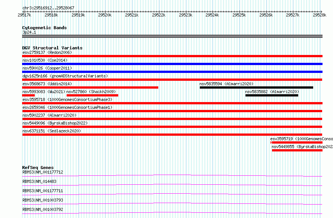
Task: Open nsv6371151 (Sedlazeck2020) variant label
Action: coord(52,131)
